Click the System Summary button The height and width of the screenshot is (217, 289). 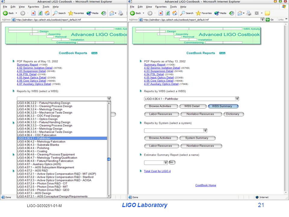pos(197,138)
